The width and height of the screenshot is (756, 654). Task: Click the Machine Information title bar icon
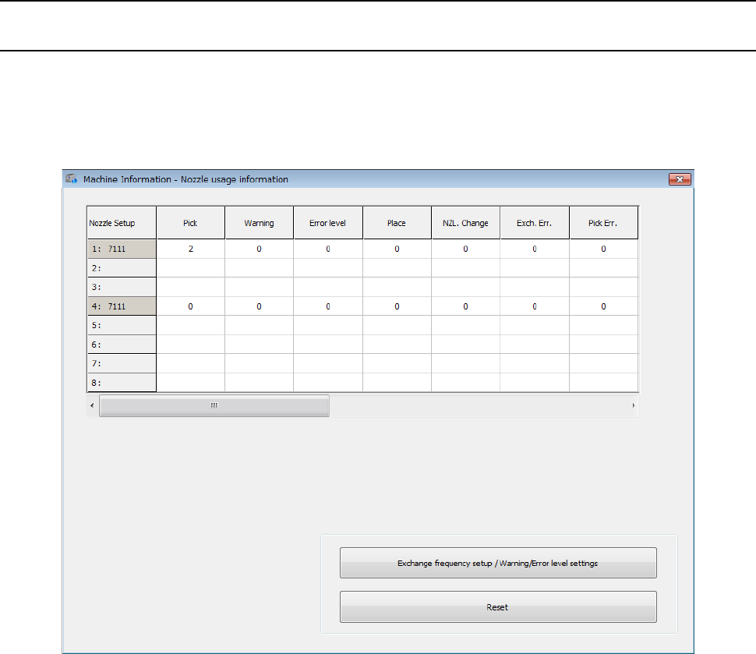[x=72, y=179]
